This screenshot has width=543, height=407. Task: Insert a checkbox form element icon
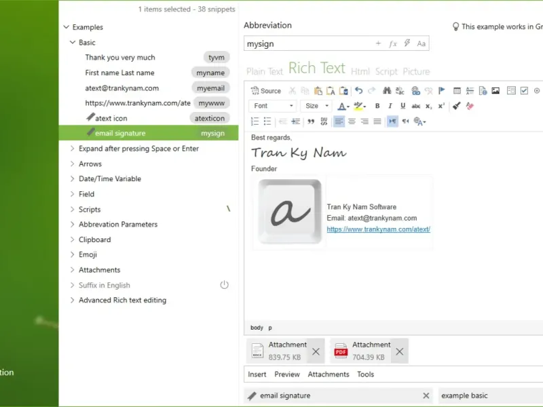click(x=524, y=91)
